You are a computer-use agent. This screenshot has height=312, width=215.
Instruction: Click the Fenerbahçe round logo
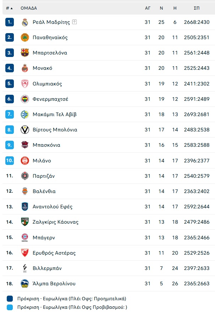click(x=25, y=99)
